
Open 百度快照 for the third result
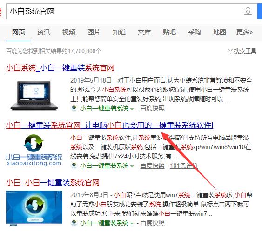click(152, 223)
